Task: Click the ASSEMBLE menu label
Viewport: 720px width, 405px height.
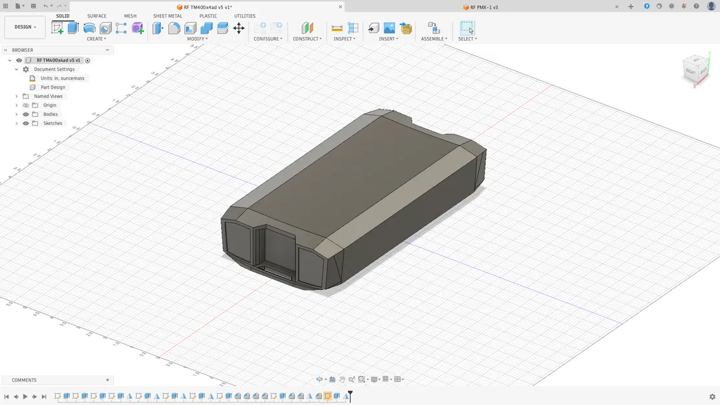Action: click(434, 39)
